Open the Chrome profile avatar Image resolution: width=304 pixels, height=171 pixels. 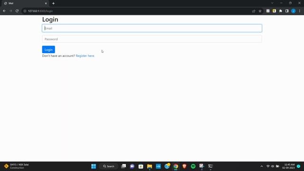point(294,11)
